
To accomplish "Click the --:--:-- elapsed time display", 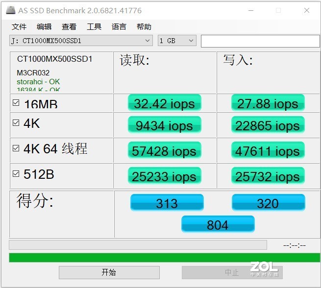I will coord(295,245).
